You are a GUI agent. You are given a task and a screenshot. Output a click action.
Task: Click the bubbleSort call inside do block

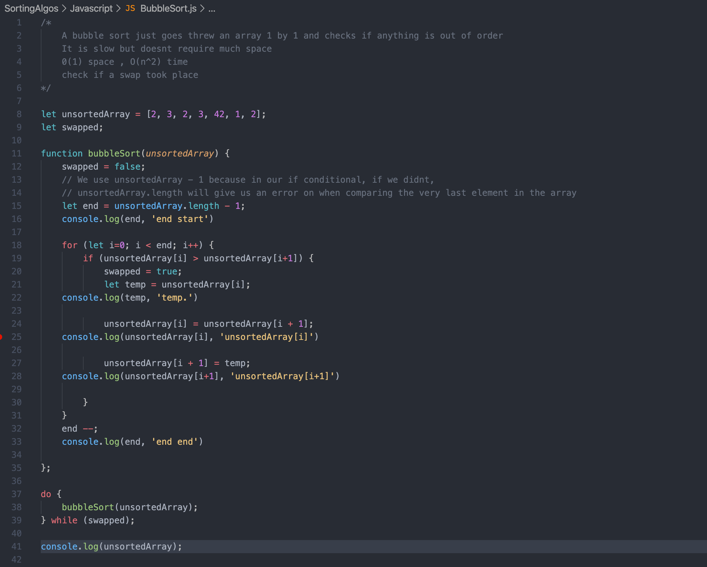pos(88,507)
